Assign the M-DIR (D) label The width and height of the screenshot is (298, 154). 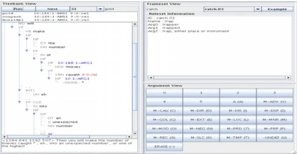pyautogui.click(x=201, y=110)
